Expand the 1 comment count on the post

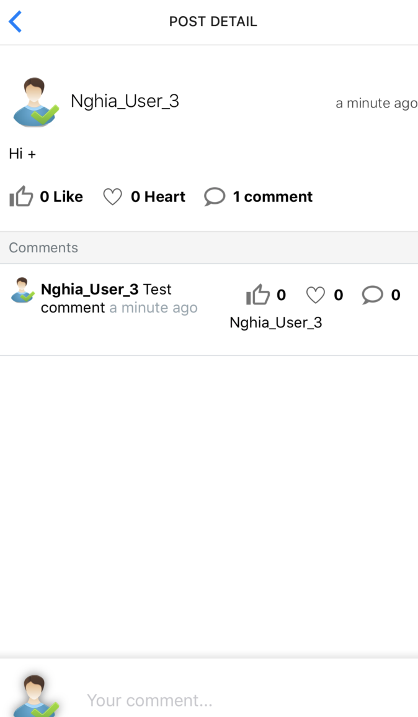pos(273,196)
